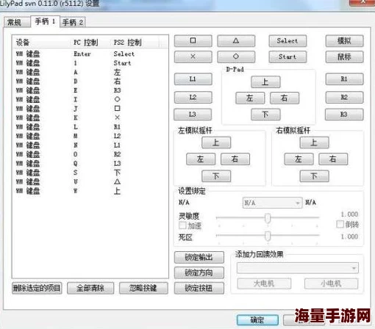Click 左模拟摇杆 左 (left) button
The width and height of the screenshot is (375, 329).
pyautogui.click(x=201, y=159)
